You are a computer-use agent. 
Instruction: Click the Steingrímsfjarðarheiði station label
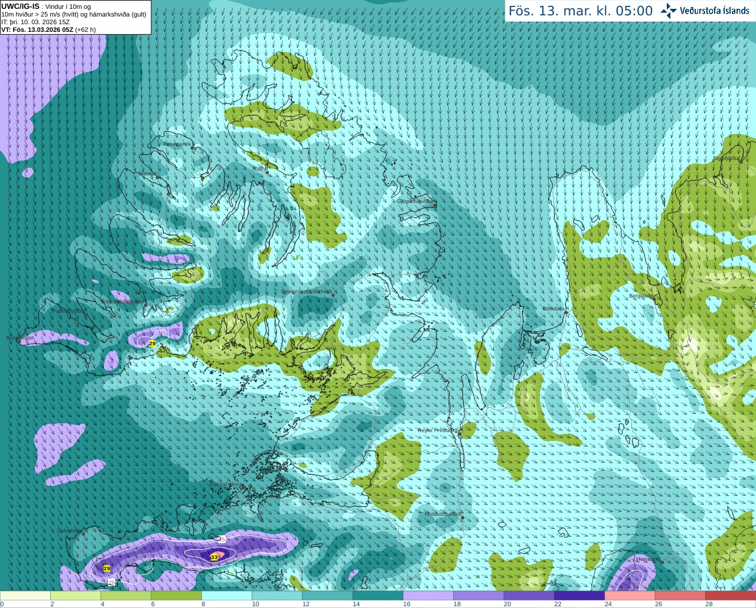[306, 292]
